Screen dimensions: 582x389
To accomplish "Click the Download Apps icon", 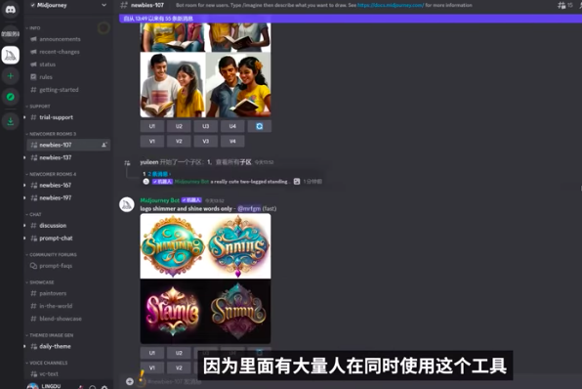I will [x=11, y=121].
